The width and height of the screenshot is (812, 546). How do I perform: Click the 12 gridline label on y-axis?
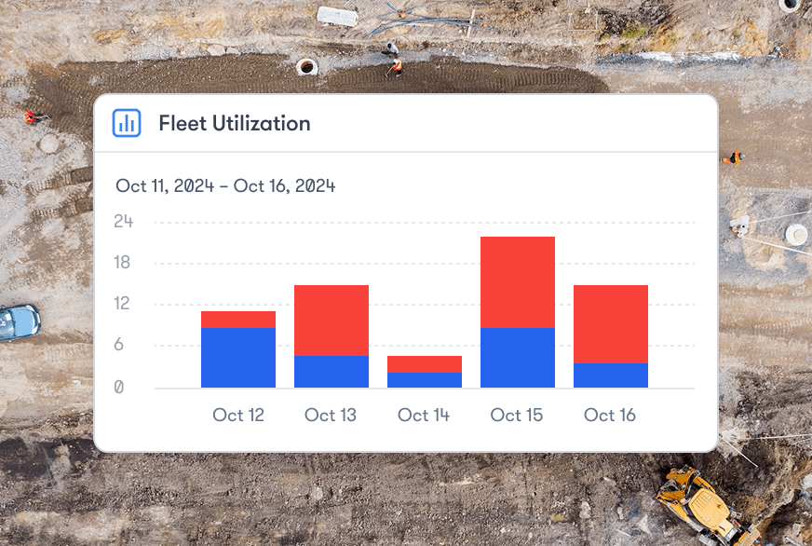pos(123,304)
